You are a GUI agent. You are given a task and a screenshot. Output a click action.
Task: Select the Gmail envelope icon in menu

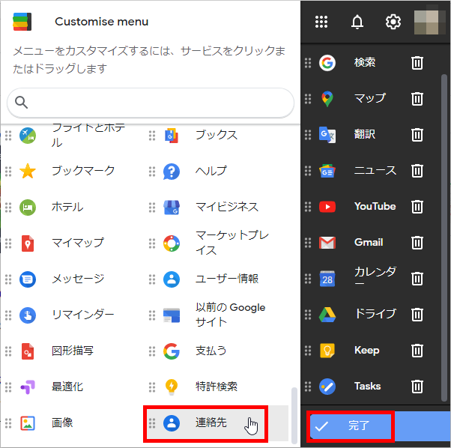[327, 243]
